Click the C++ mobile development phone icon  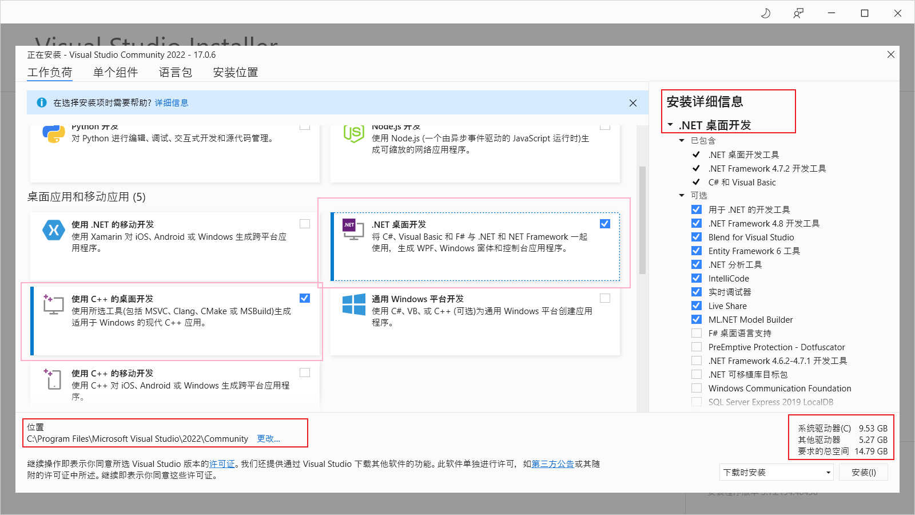tap(53, 379)
